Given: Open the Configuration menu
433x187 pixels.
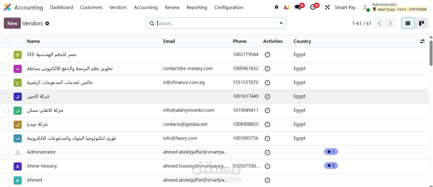Looking at the screenshot, I should point(229,8).
